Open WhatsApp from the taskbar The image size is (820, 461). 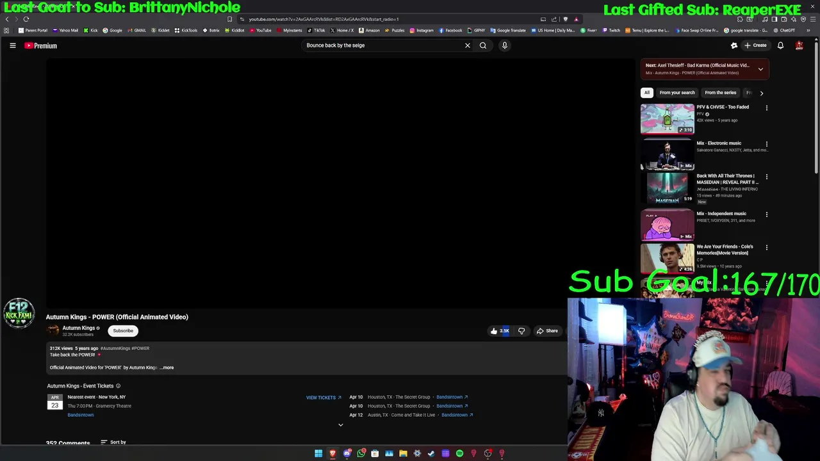coord(361,453)
